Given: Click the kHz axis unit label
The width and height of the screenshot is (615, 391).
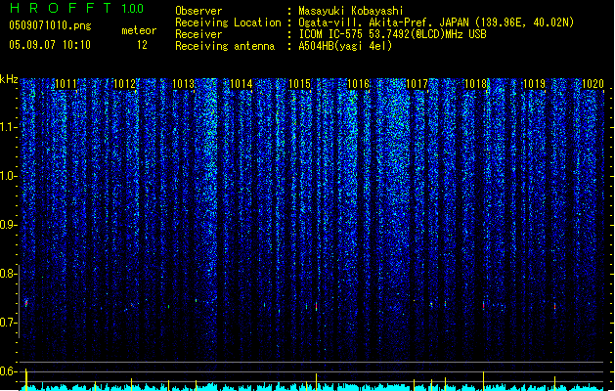Looking at the screenshot, I should pyautogui.click(x=9, y=79).
